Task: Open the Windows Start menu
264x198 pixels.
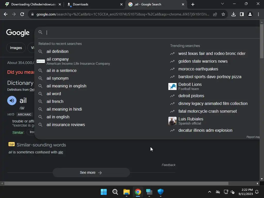Action: [x=104, y=192]
